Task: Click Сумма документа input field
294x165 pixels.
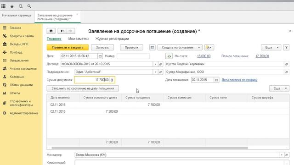Action: tap(92, 80)
